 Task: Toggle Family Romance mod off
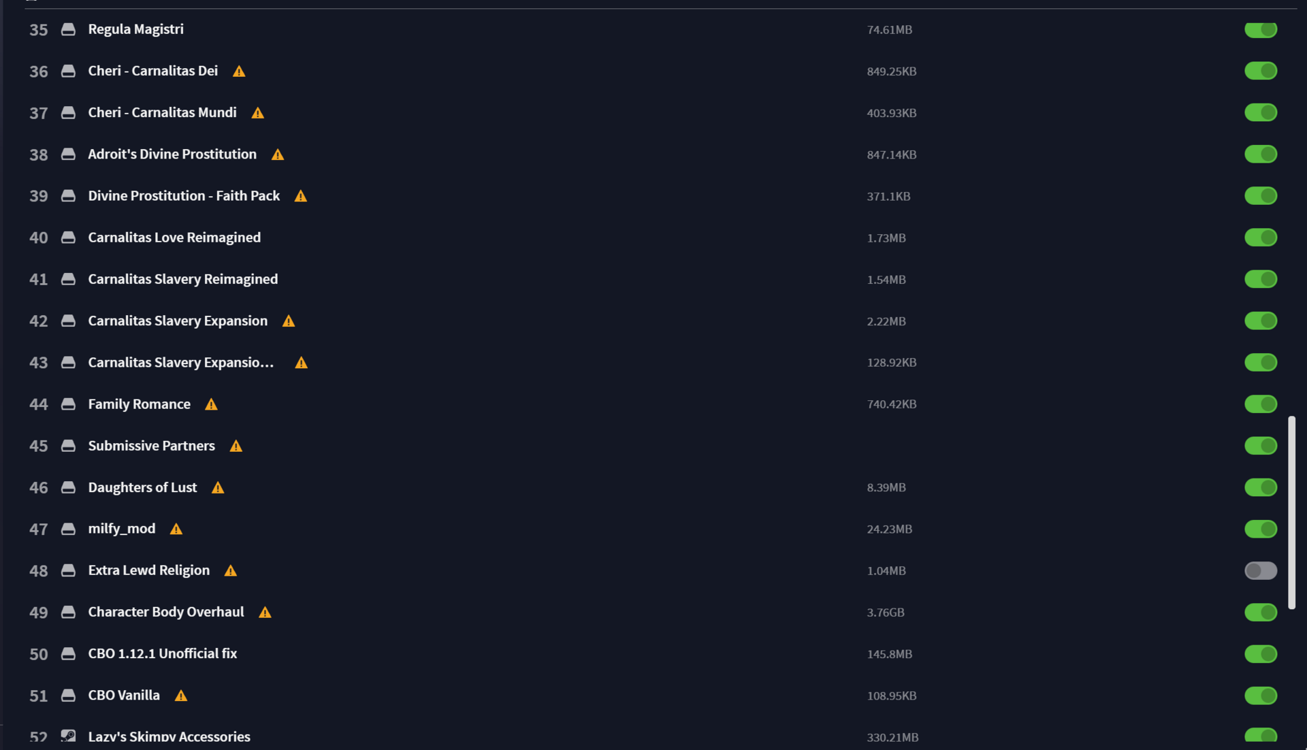[x=1261, y=404]
